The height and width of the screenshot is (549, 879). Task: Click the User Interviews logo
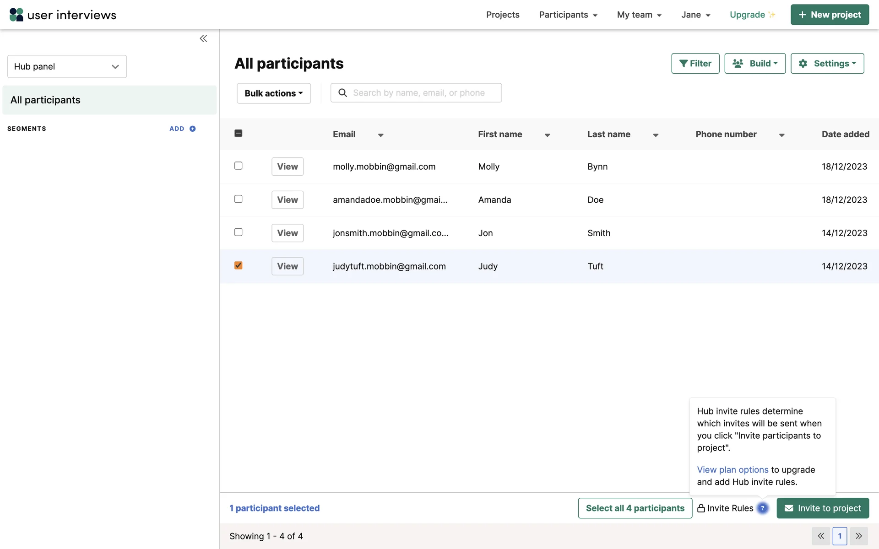63,15
